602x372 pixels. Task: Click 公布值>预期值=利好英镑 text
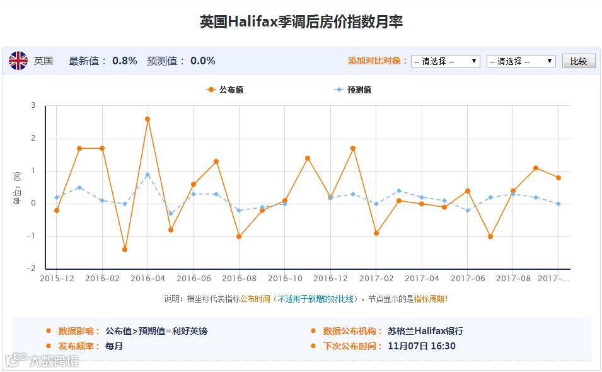[156, 331]
